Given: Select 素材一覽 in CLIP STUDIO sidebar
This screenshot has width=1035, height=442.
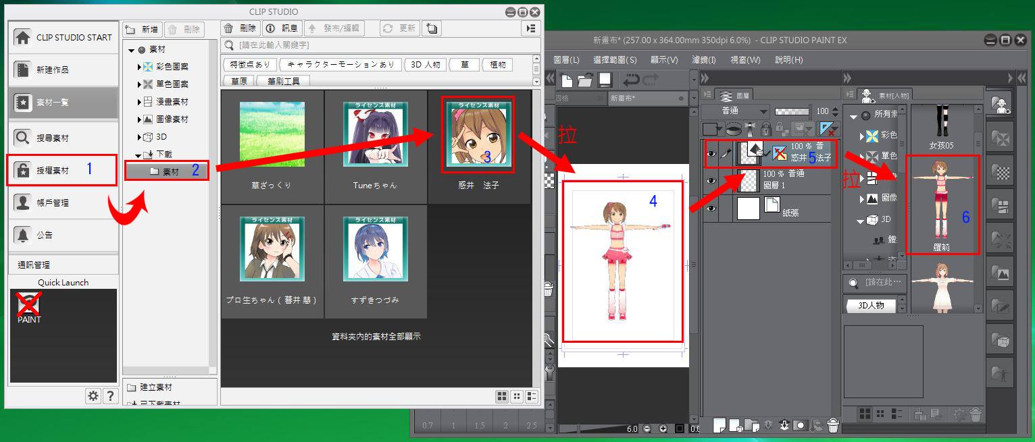Looking at the screenshot, I should pos(64,102).
